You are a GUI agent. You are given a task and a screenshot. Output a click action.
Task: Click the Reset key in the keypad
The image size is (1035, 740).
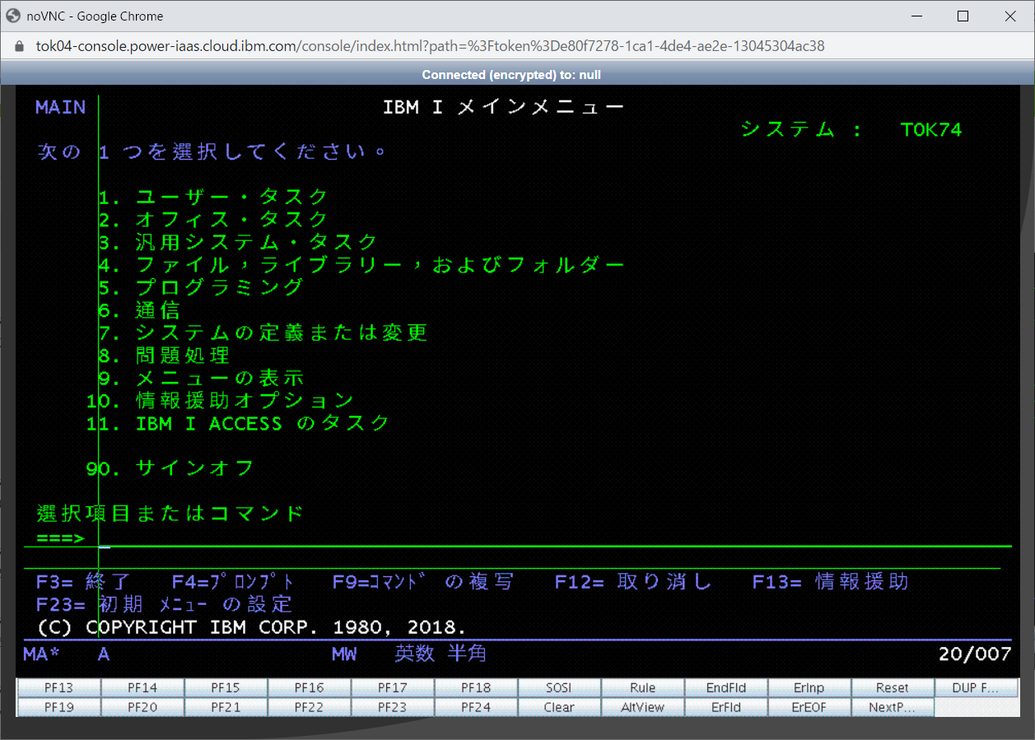892,687
